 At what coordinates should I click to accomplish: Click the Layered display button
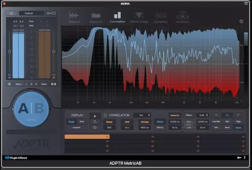click(77, 128)
